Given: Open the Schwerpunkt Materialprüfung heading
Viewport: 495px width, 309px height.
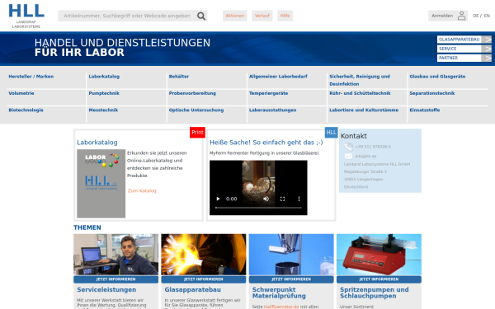Looking at the screenshot, I should (279, 293).
